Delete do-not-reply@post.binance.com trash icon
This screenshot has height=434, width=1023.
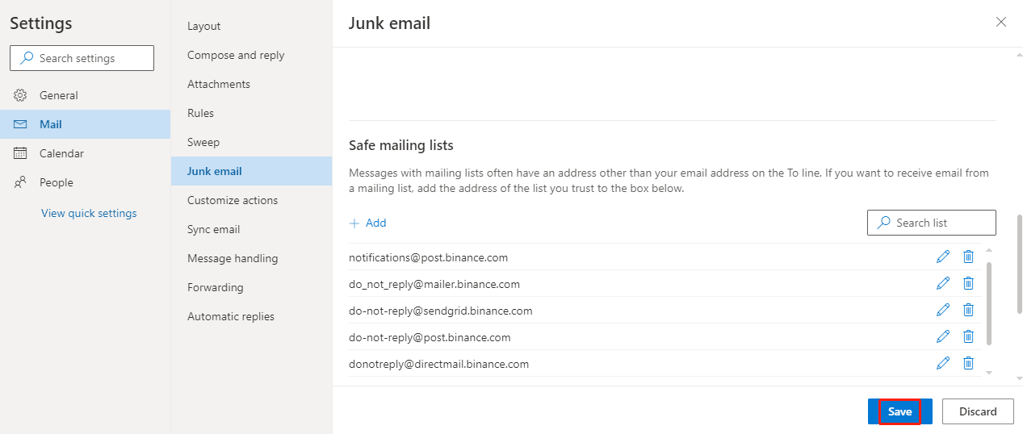pyautogui.click(x=968, y=337)
